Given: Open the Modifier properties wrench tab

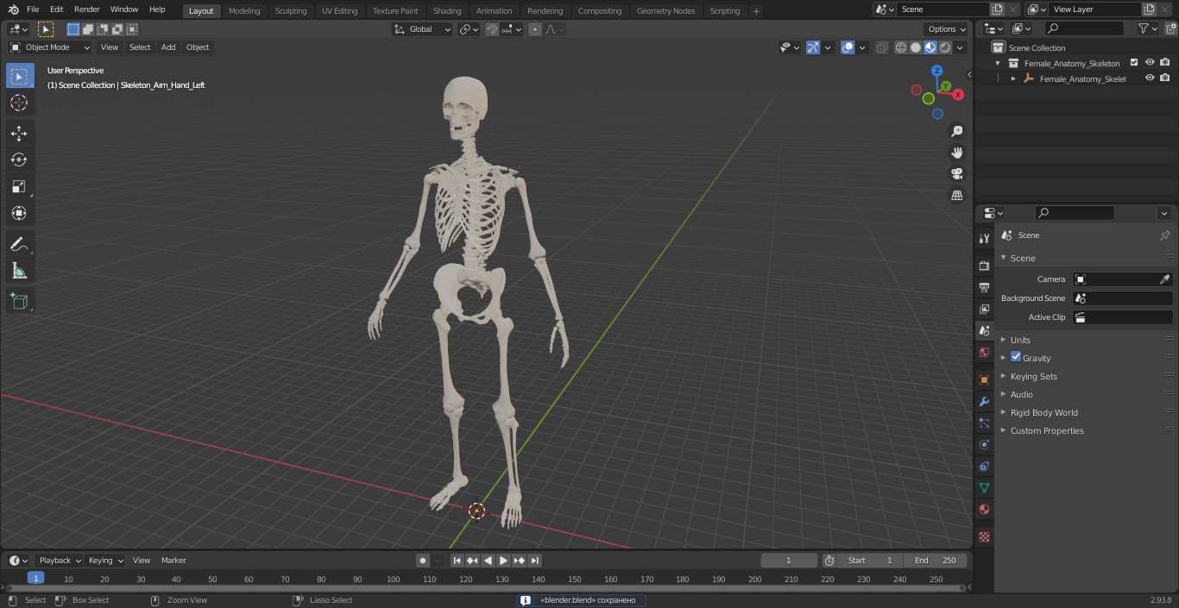Looking at the screenshot, I should coord(984,401).
